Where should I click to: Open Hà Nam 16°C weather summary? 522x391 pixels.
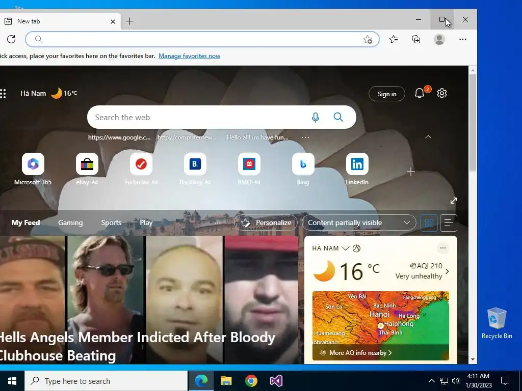pyautogui.click(x=48, y=94)
